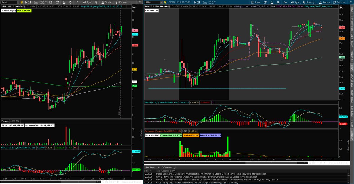
Task: Open the left chart's menu list icon
Action: pyautogui.click(x=140, y=2)
